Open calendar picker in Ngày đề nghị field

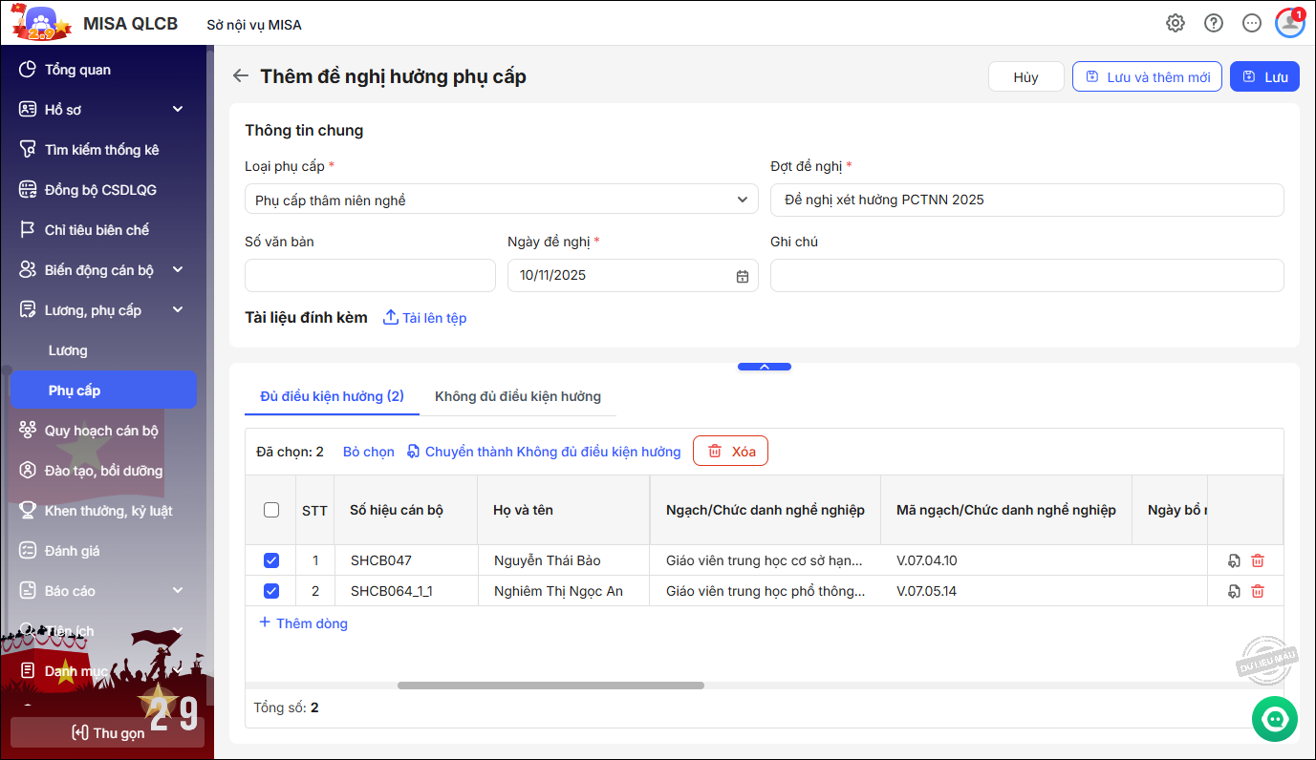point(743,276)
